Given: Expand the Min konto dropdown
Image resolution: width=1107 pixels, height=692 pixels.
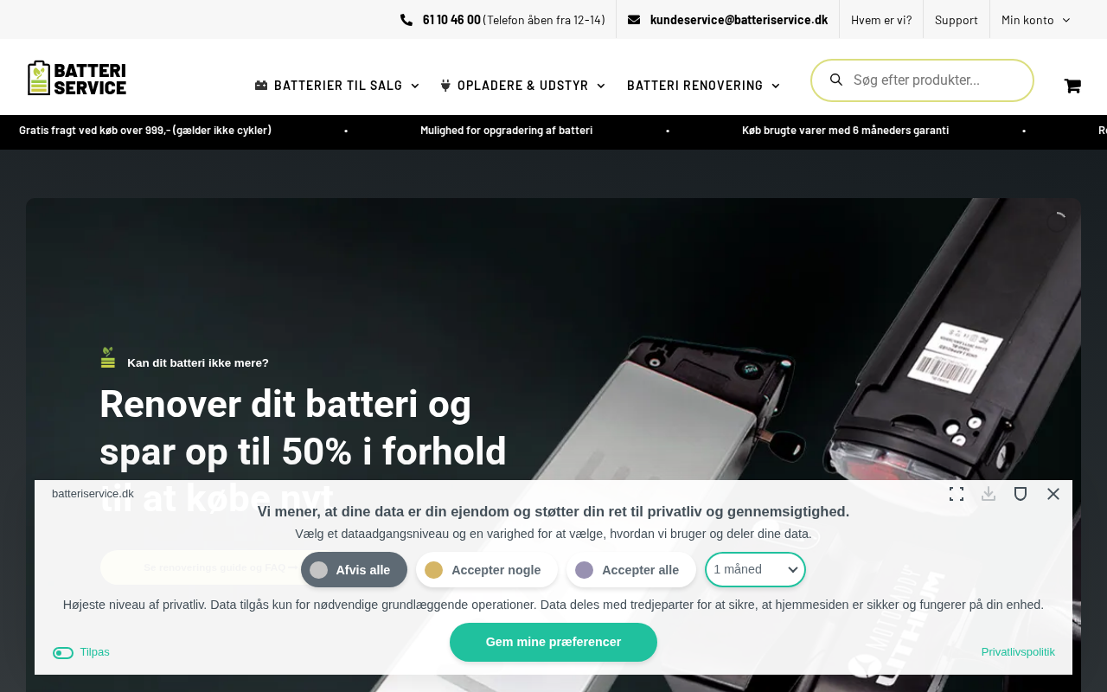Looking at the screenshot, I should pyautogui.click(x=1036, y=20).
